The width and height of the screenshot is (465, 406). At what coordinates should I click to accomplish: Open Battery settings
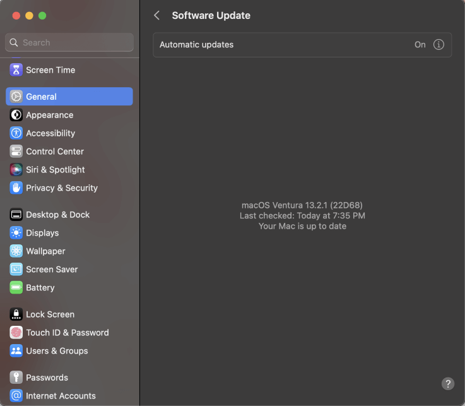click(40, 288)
